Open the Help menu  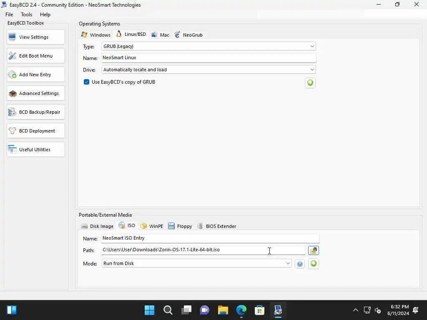pos(45,15)
